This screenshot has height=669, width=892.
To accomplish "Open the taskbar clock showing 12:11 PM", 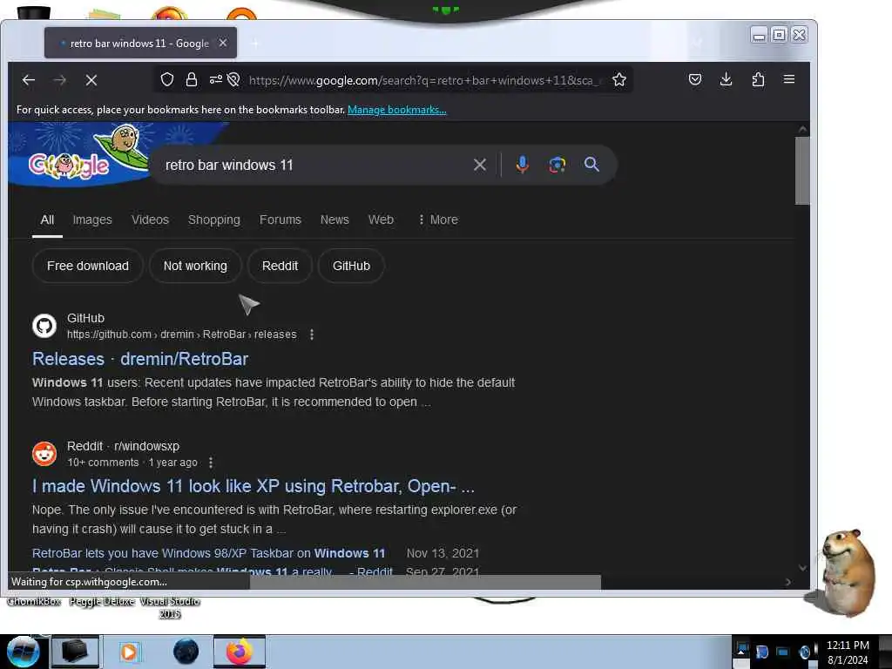I will [x=848, y=652].
